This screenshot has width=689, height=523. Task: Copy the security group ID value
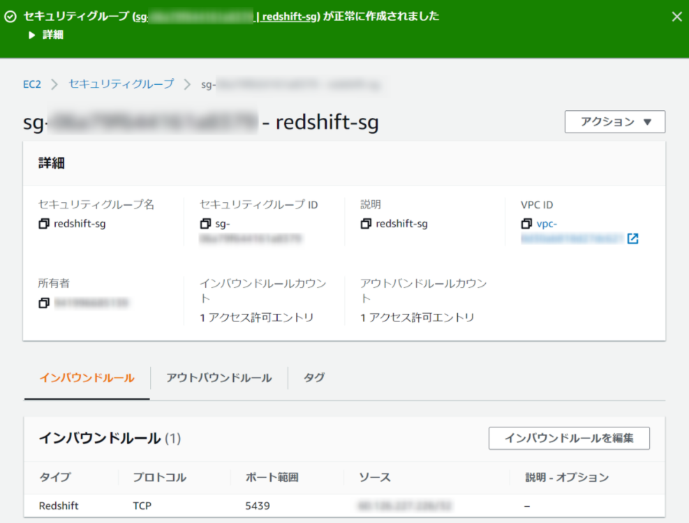coord(205,223)
